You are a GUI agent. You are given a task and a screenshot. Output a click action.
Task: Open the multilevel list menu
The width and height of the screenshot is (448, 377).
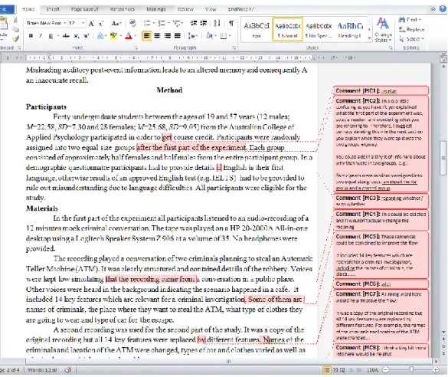click(178, 23)
